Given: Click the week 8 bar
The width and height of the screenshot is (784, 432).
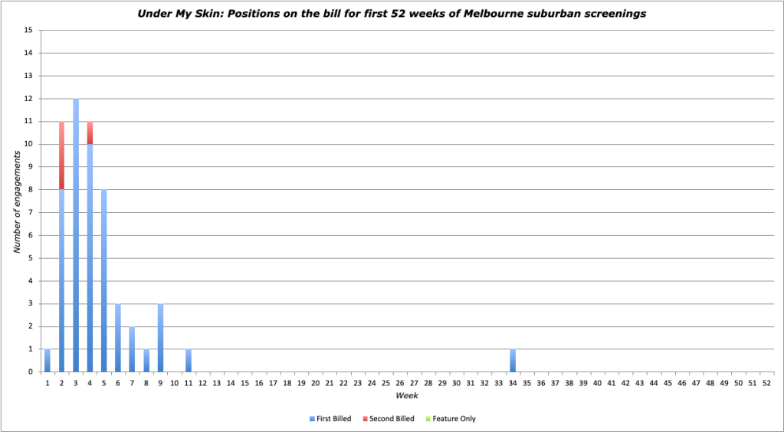Looking at the screenshot, I should pos(146,361).
